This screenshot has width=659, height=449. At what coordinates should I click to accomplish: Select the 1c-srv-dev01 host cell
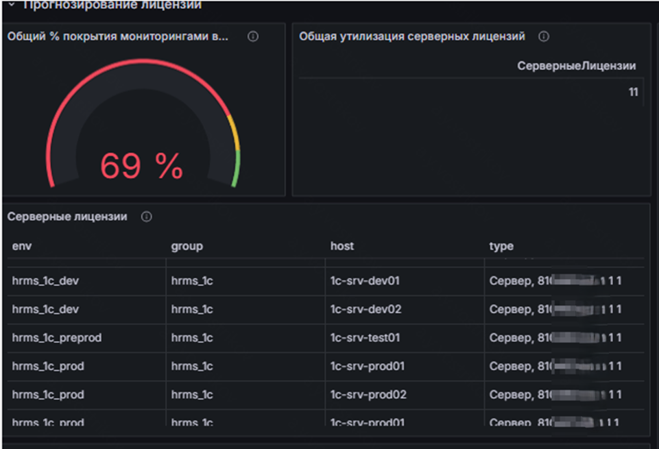(365, 280)
